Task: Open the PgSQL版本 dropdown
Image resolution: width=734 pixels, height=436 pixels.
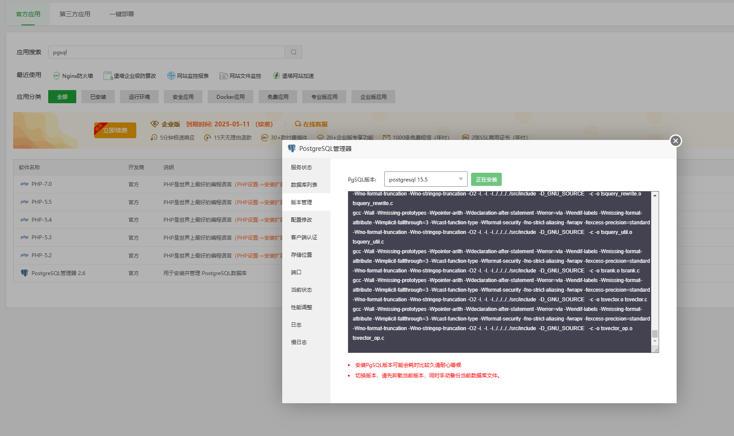Action: point(426,179)
